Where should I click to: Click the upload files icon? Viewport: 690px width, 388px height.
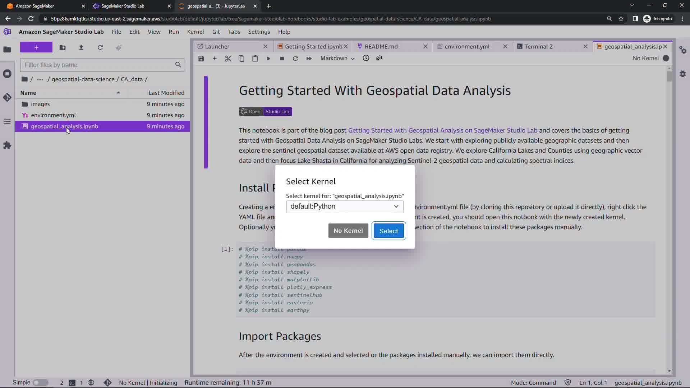coord(81,47)
